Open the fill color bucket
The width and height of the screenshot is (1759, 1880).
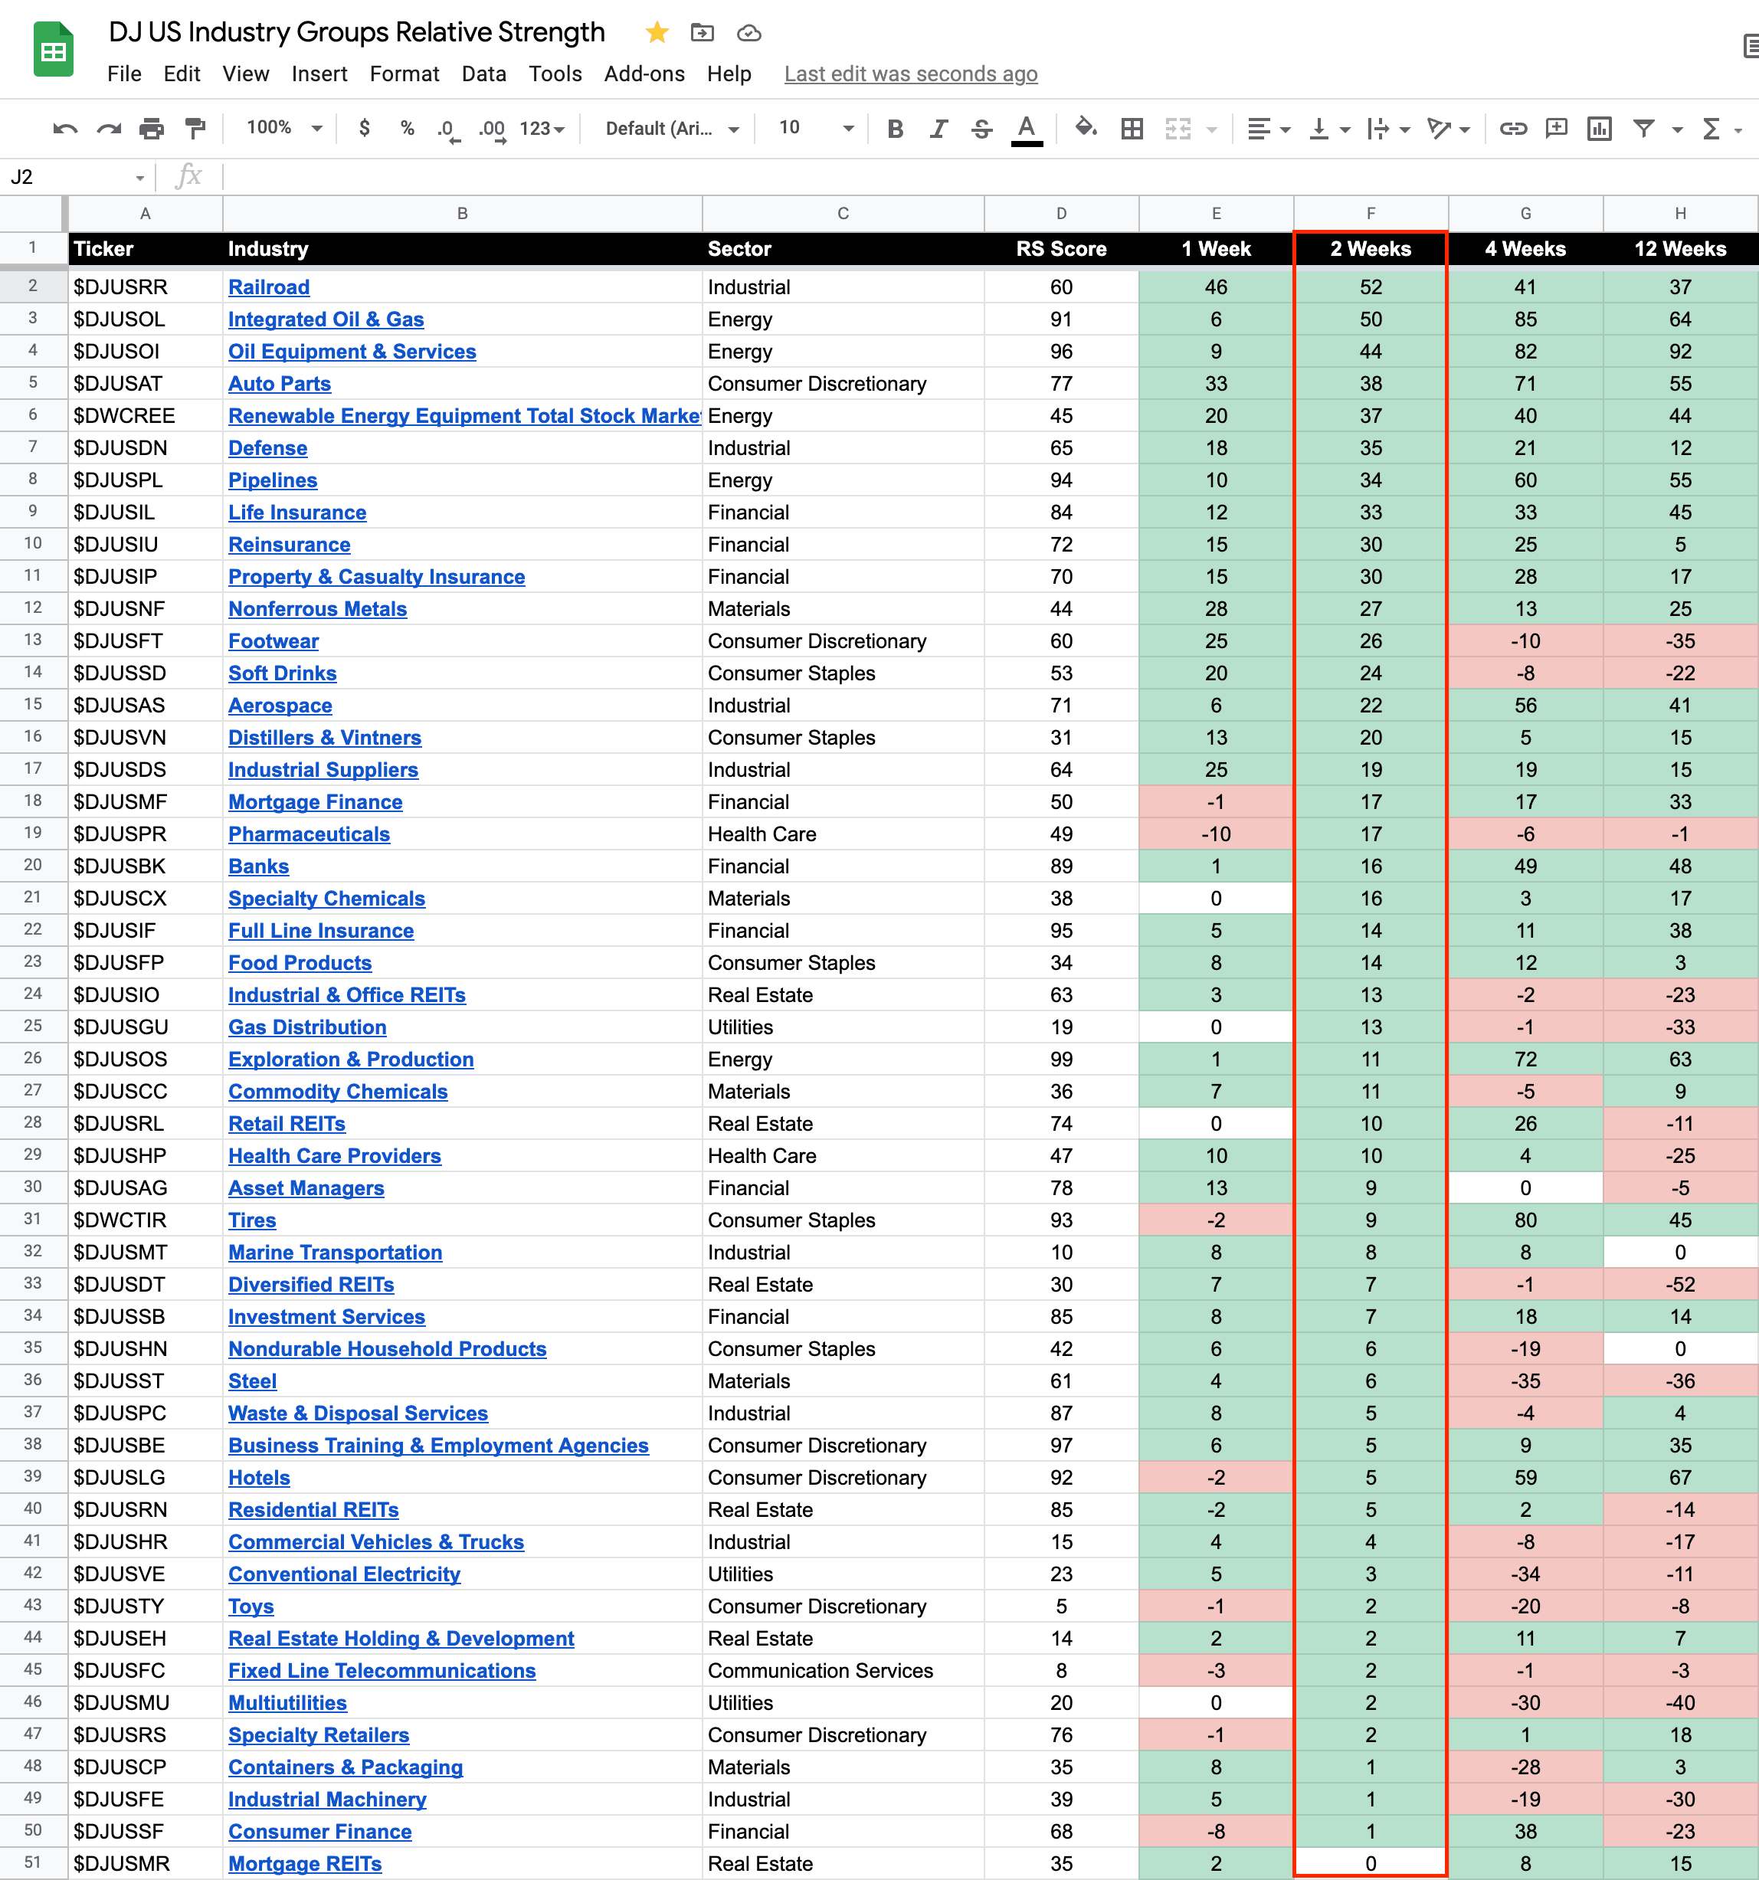click(1086, 128)
